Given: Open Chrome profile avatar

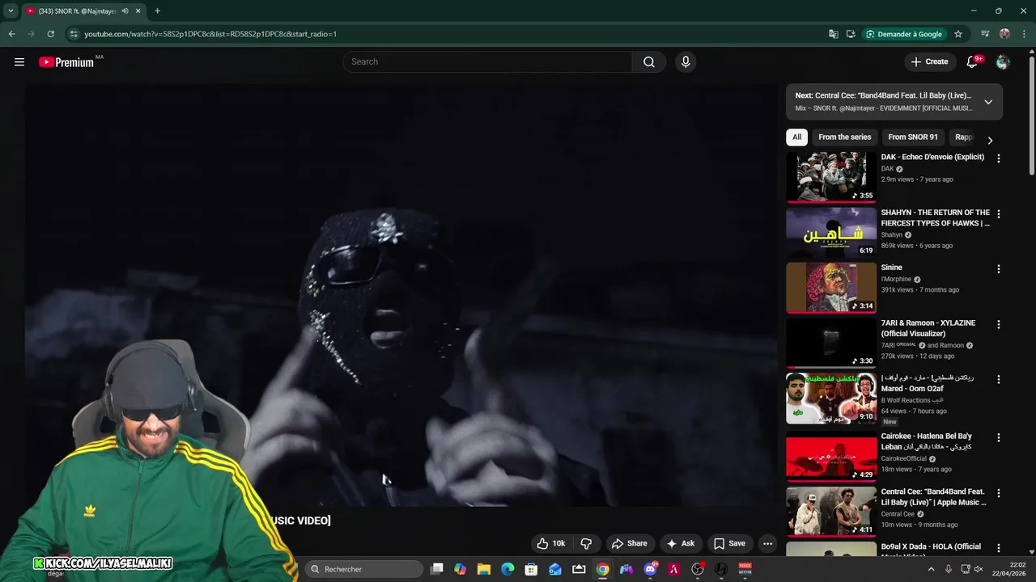Looking at the screenshot, I should tap(1004, 34).
